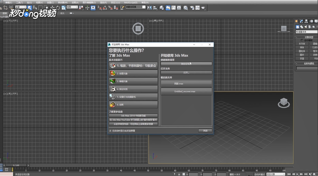The image size is (318, 176).
Task: Open recent file Untitled_recover.max
Action: [187, 92]
